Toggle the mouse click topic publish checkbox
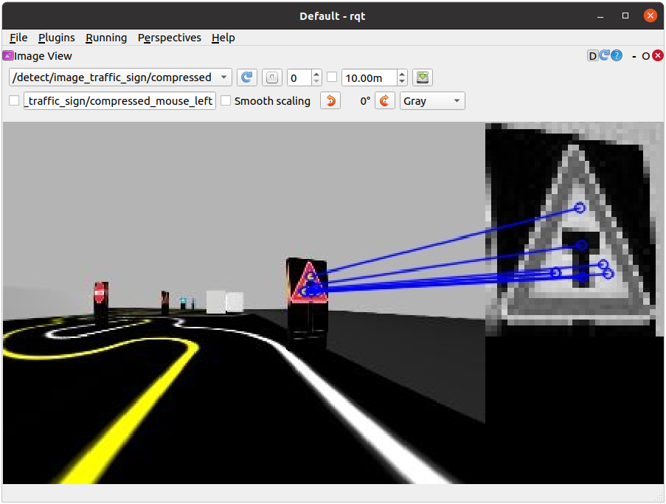 pyautogui.click(x=15, y=101)
